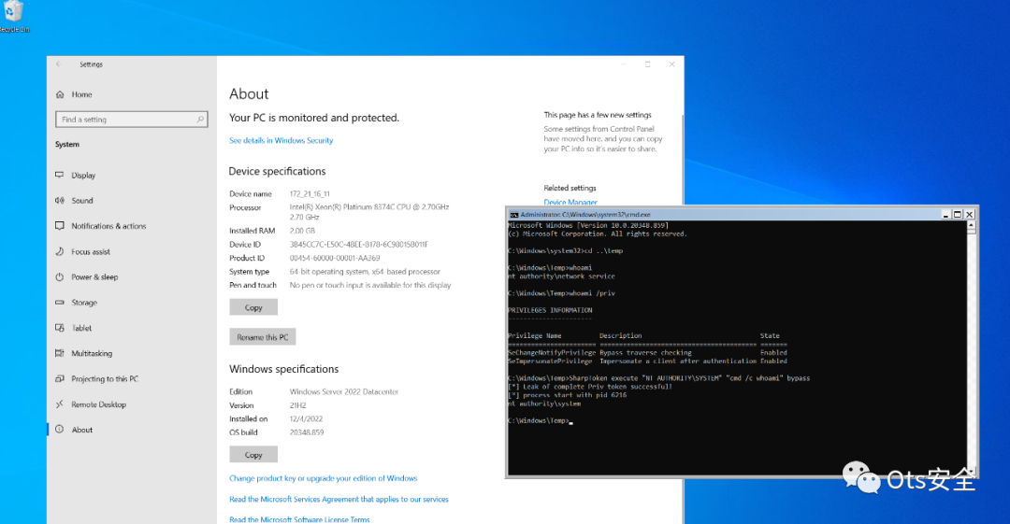Click the Remote Desktop icon
Viewport: 1010px width, 524px height.
click(60, 404)
